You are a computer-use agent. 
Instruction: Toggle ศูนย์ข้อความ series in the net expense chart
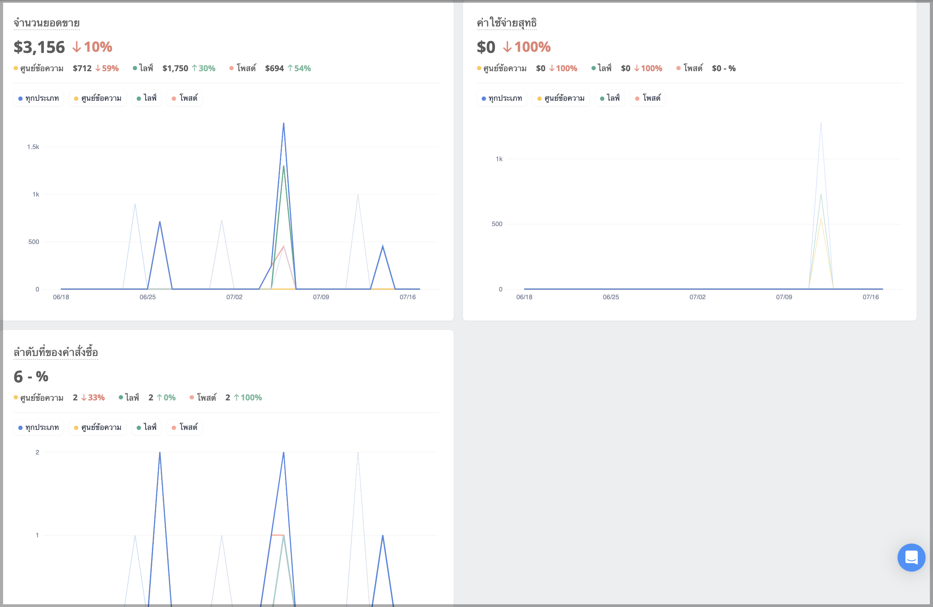click(x=561, y=98)
